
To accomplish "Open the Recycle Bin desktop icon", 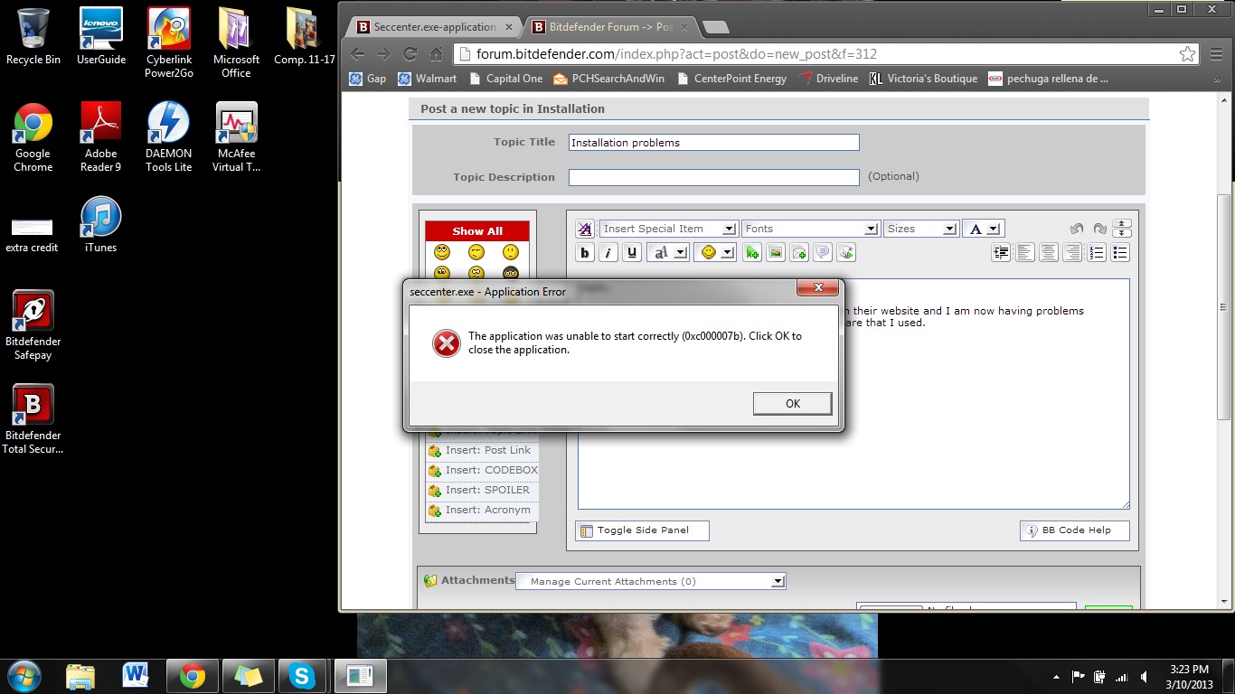I will tap(33, 38).
